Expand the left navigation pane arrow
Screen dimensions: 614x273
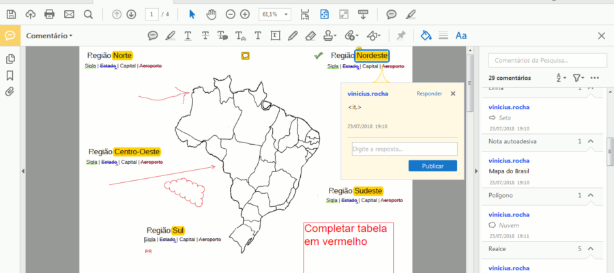pos(23,171)
